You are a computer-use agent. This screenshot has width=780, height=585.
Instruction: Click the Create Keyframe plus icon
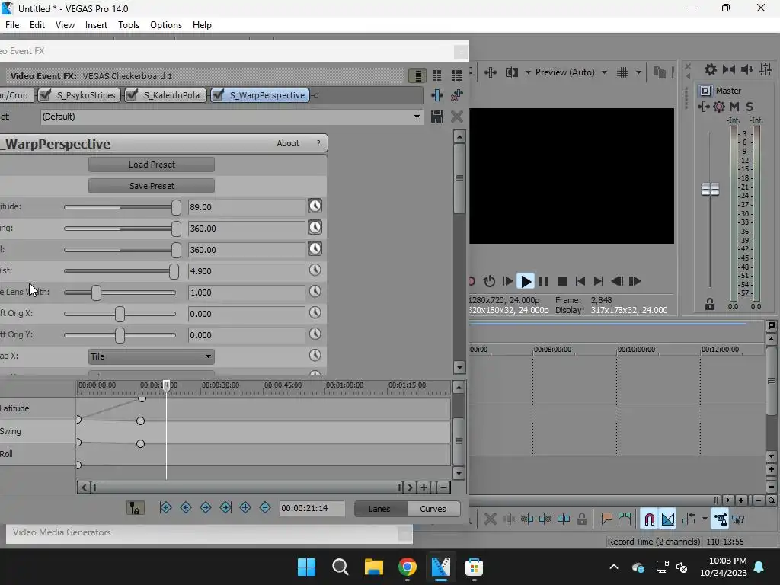(x=245, y=507)
